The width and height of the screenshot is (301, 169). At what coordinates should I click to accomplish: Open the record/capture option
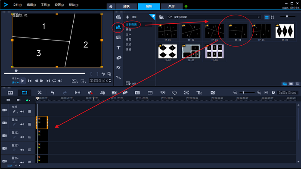pos(90,93)
